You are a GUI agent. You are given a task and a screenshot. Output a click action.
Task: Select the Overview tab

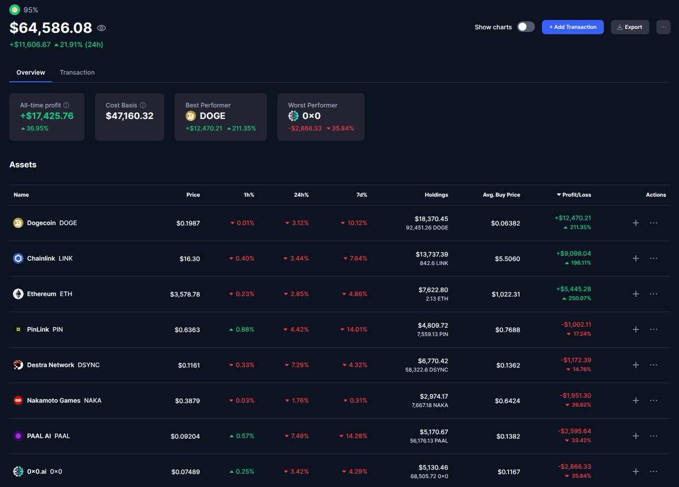(x=31, y=72)
